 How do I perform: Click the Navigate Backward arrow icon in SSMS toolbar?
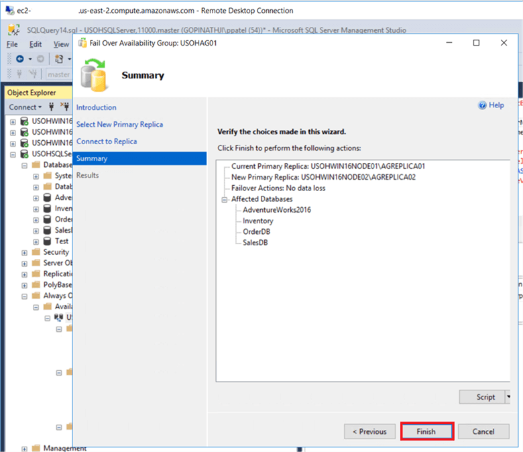[x=20, y=59]
